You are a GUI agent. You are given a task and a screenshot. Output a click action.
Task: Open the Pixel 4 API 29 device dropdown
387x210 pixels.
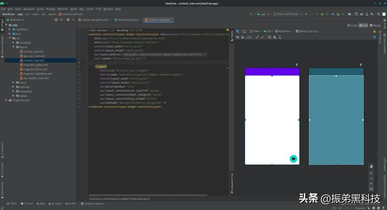pos(287,14)
